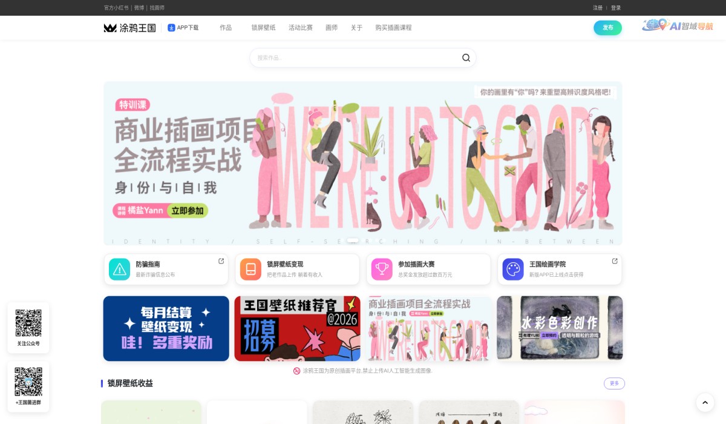Image resolution: width=726 pixels, height=424 pixels.
Task: Click the 防骗指南 warning triangle icon
Action: coord(119,269)
